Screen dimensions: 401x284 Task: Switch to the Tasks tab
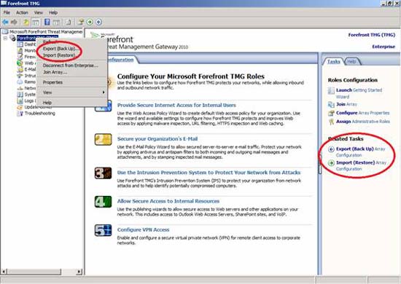pyautogui.click(x=334, y=62)
